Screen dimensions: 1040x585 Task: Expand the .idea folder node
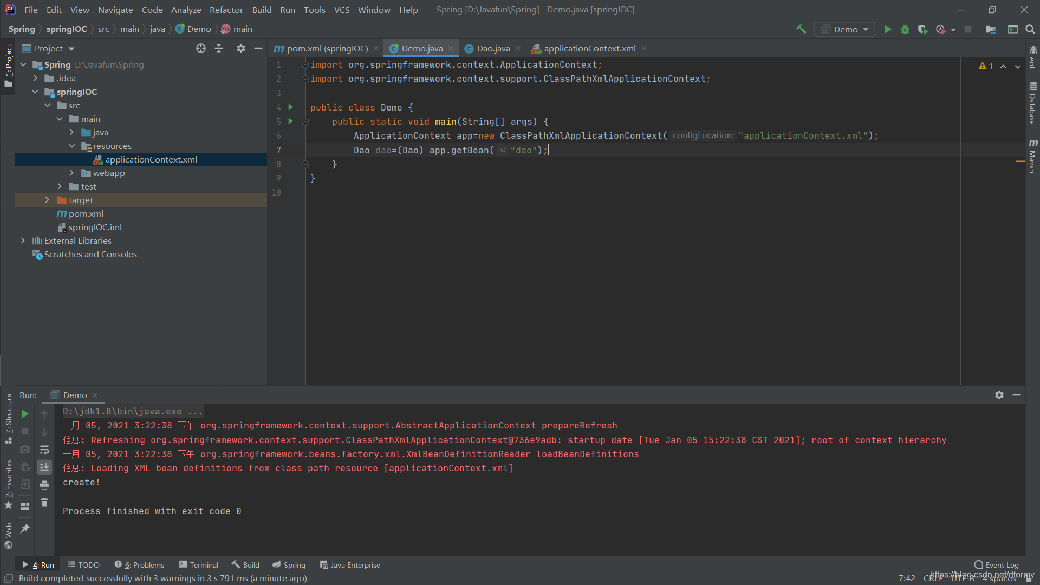click(35, 78)
